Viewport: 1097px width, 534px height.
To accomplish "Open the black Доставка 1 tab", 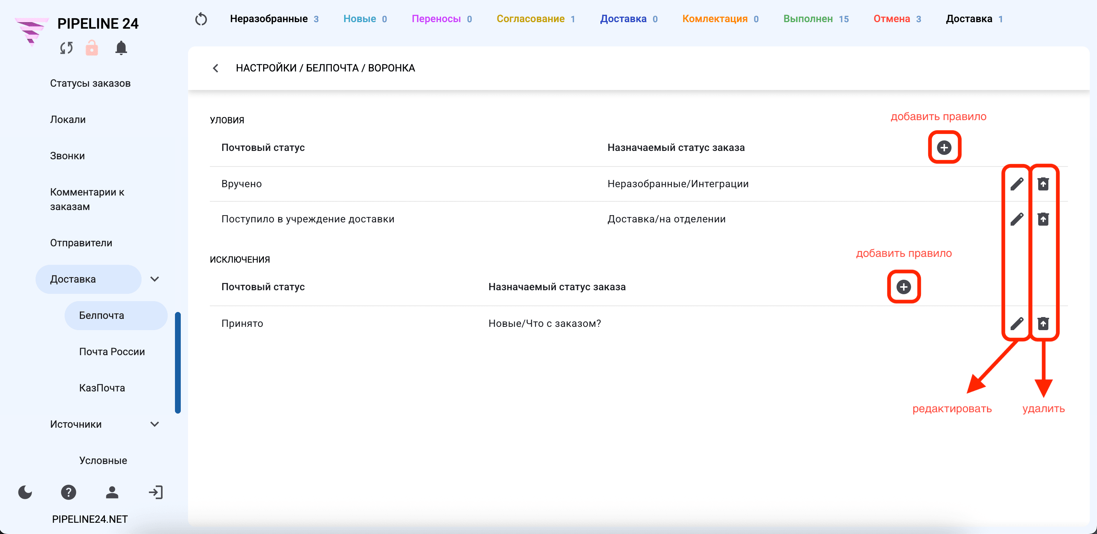I will 974,19.
